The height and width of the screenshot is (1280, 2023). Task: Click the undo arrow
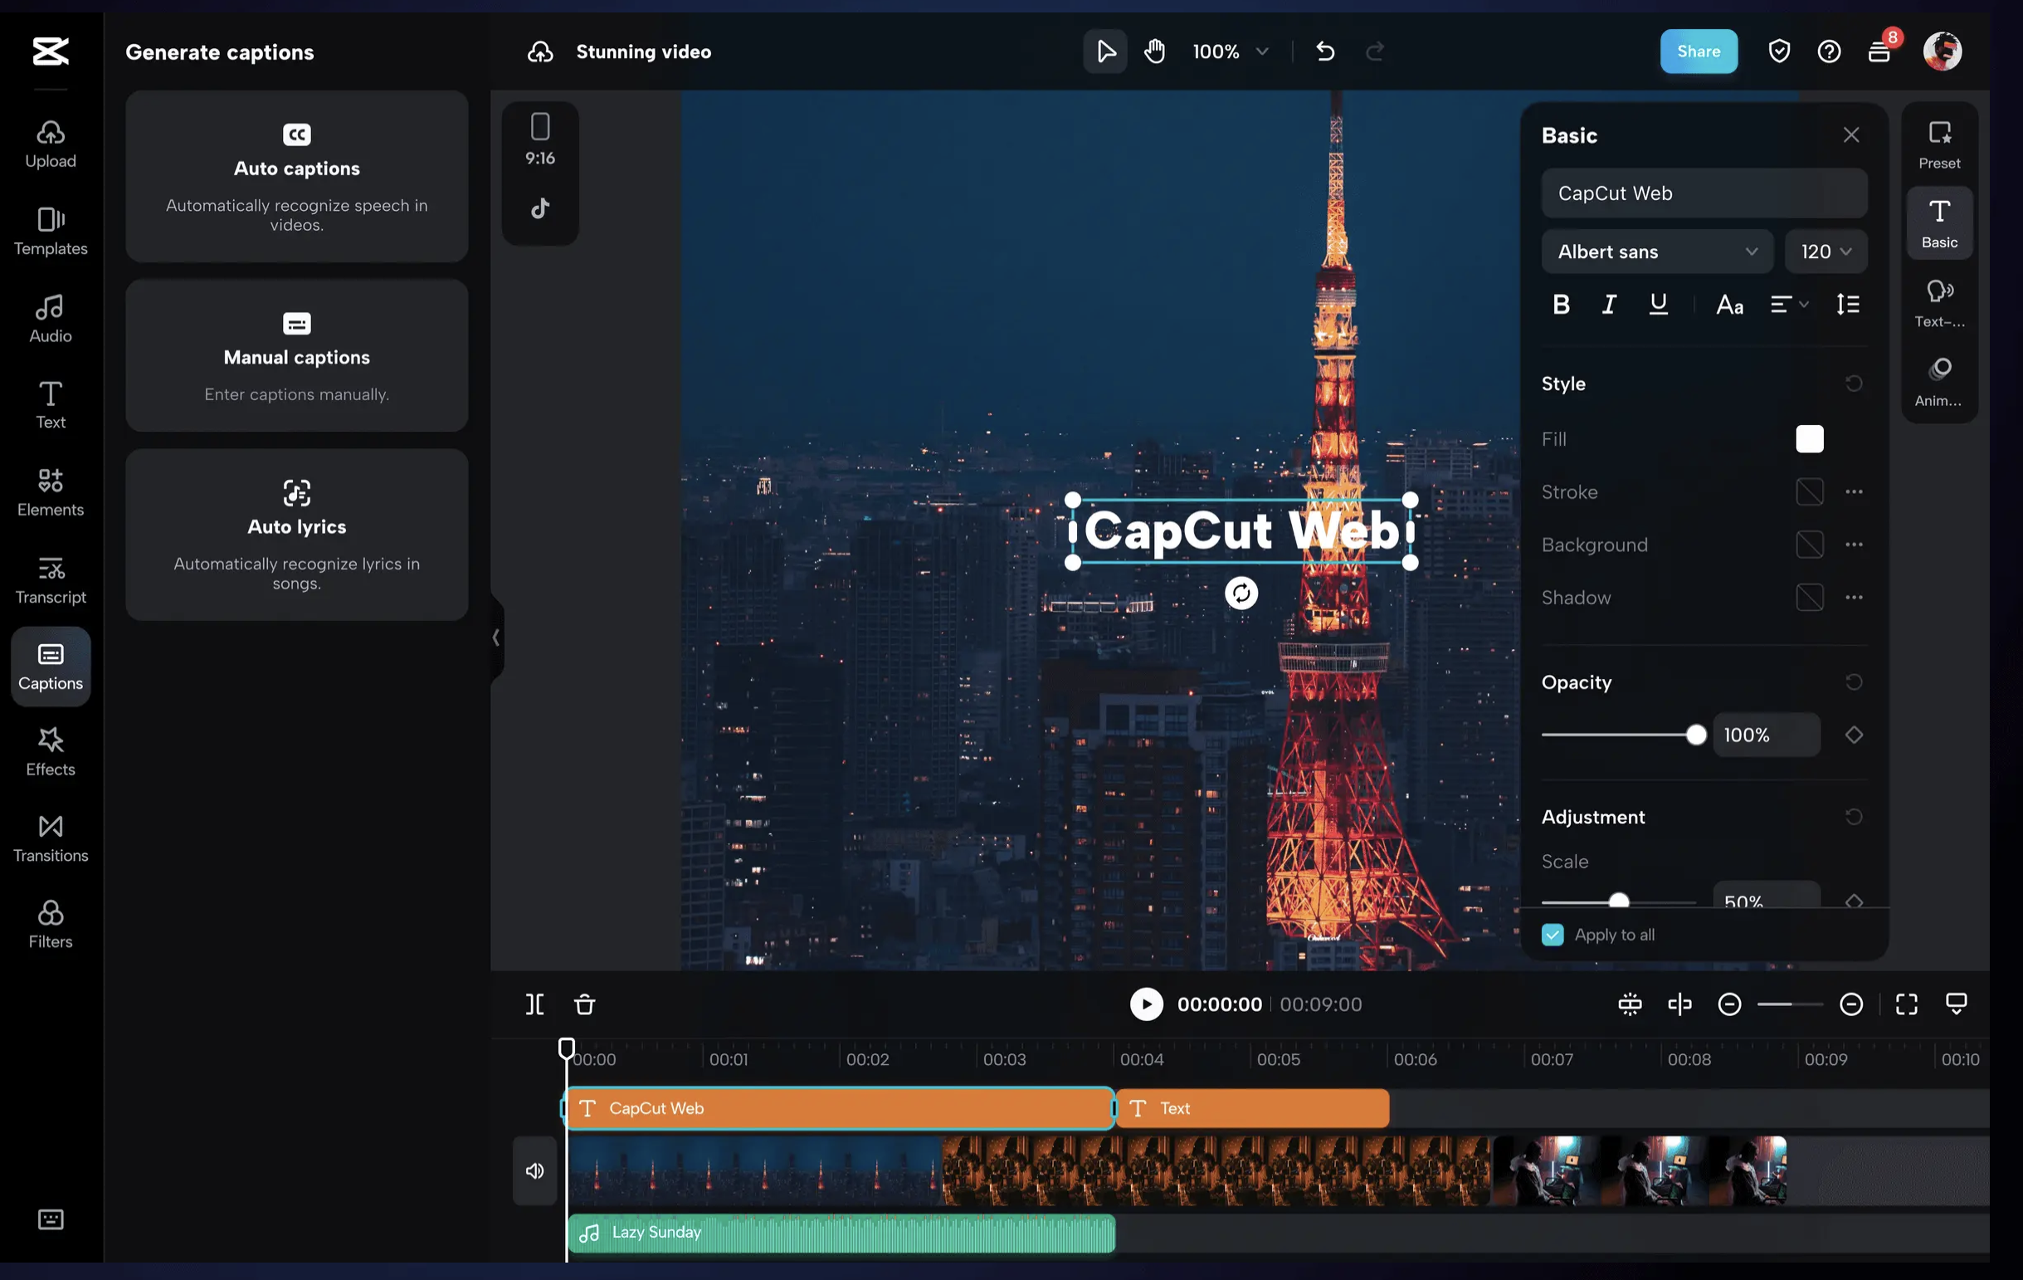pyautogui.click(x=1325, y=51)
